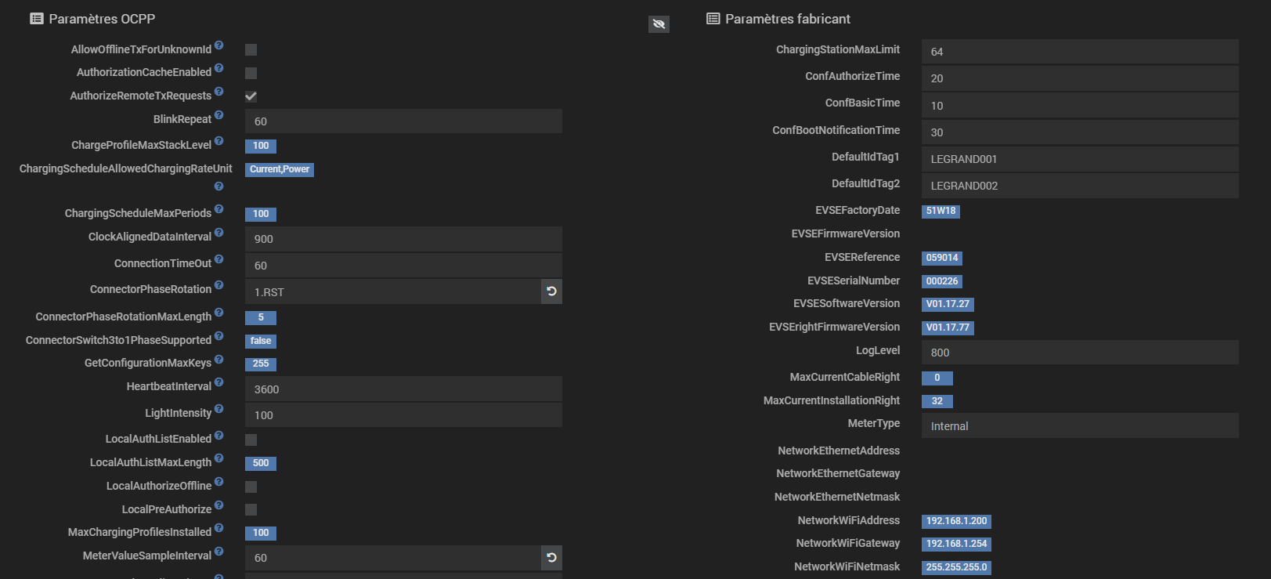1271x579 pixels.
Task: Click help icon next to BlinkRepeat
Action: click(x=219, y=115)
